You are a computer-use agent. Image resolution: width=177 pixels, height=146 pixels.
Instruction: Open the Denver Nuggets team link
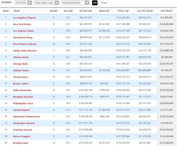[22, 137]
